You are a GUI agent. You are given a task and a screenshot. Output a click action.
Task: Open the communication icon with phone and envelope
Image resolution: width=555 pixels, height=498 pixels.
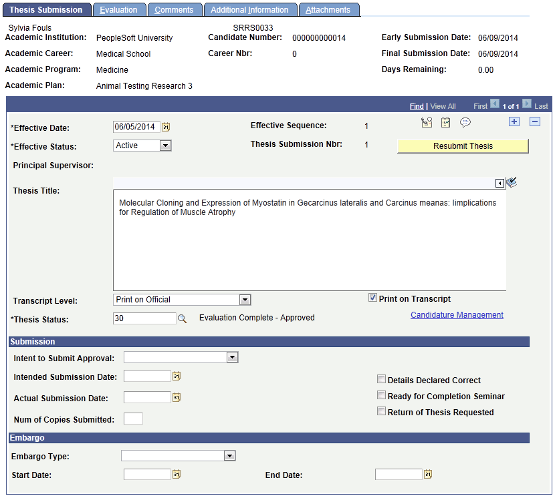pyautogui.click(x=427, y=123)
